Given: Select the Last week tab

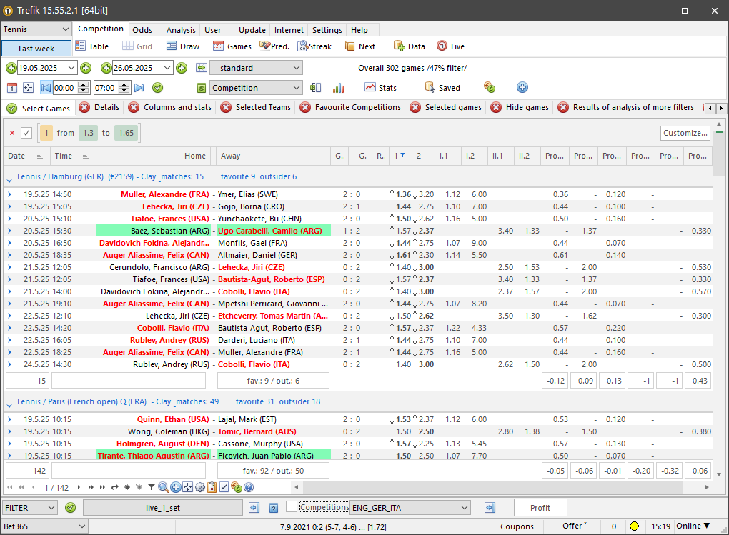Looking at the screenshot, I should pyautogui.click(x=36, y=47).
